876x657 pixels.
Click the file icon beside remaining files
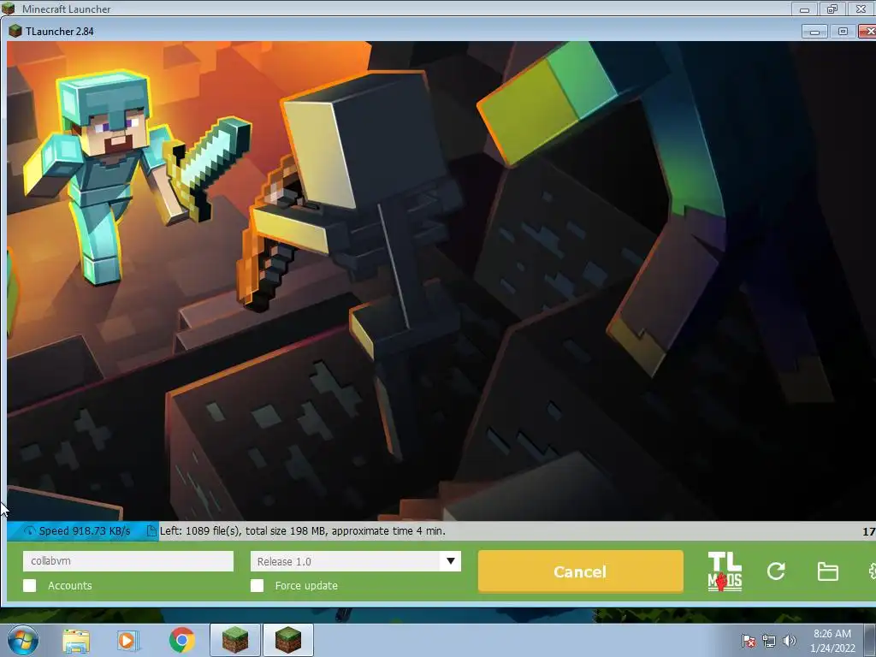(151, 530)
